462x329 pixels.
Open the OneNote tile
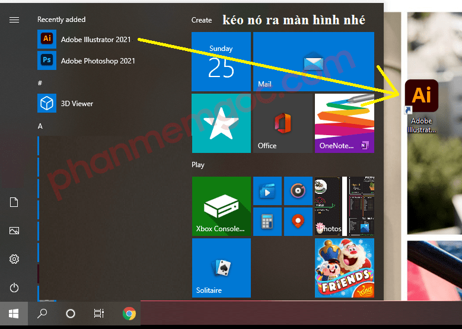click(x=345, y=123)
